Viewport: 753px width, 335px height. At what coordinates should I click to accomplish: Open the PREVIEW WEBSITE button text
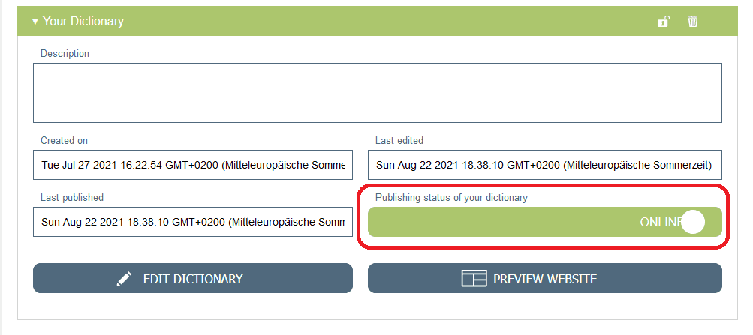point(544,279)
